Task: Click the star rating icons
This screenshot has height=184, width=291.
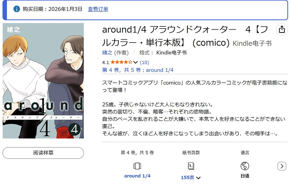Action: (121, 62)
